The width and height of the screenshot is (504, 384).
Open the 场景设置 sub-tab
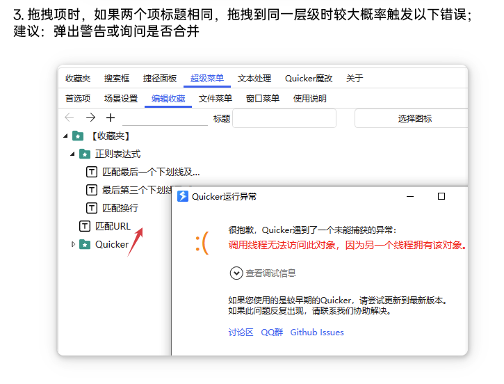(121, 98)
